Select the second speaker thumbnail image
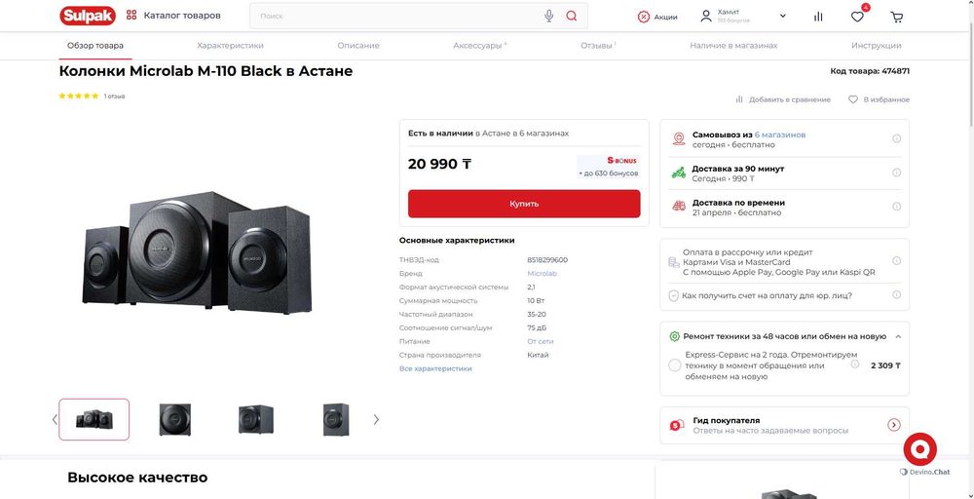The height and width of the screenshot is (499, 974). click(x=175, y=419)
